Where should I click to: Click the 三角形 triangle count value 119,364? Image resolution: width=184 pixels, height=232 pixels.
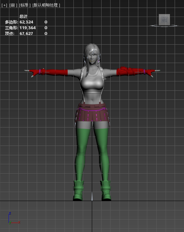tap(28, 28)
